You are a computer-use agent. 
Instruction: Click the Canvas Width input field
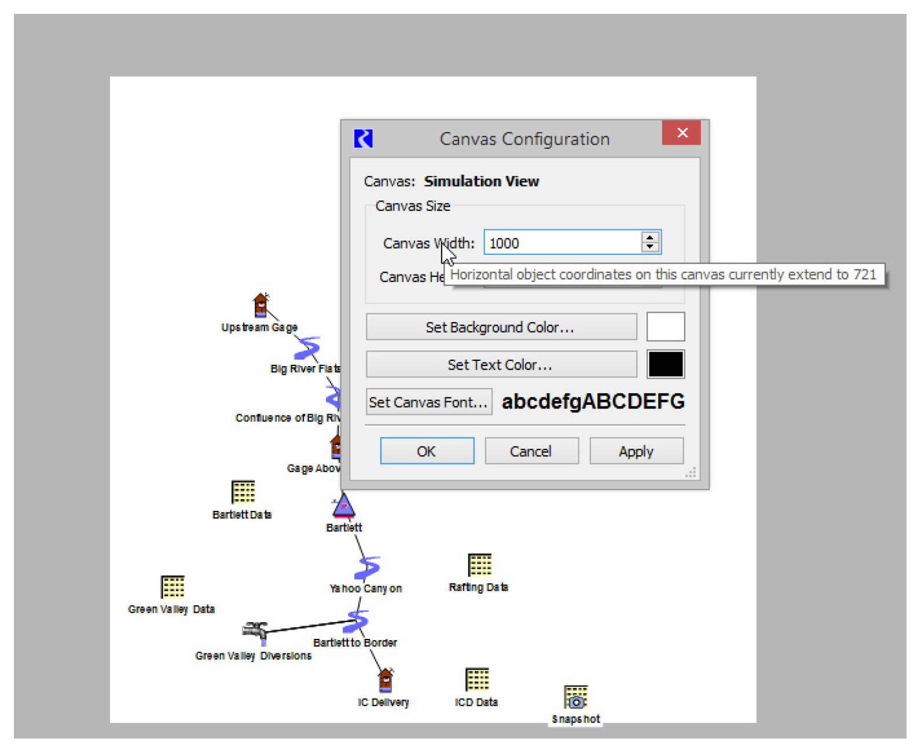[x=562, y=243]
